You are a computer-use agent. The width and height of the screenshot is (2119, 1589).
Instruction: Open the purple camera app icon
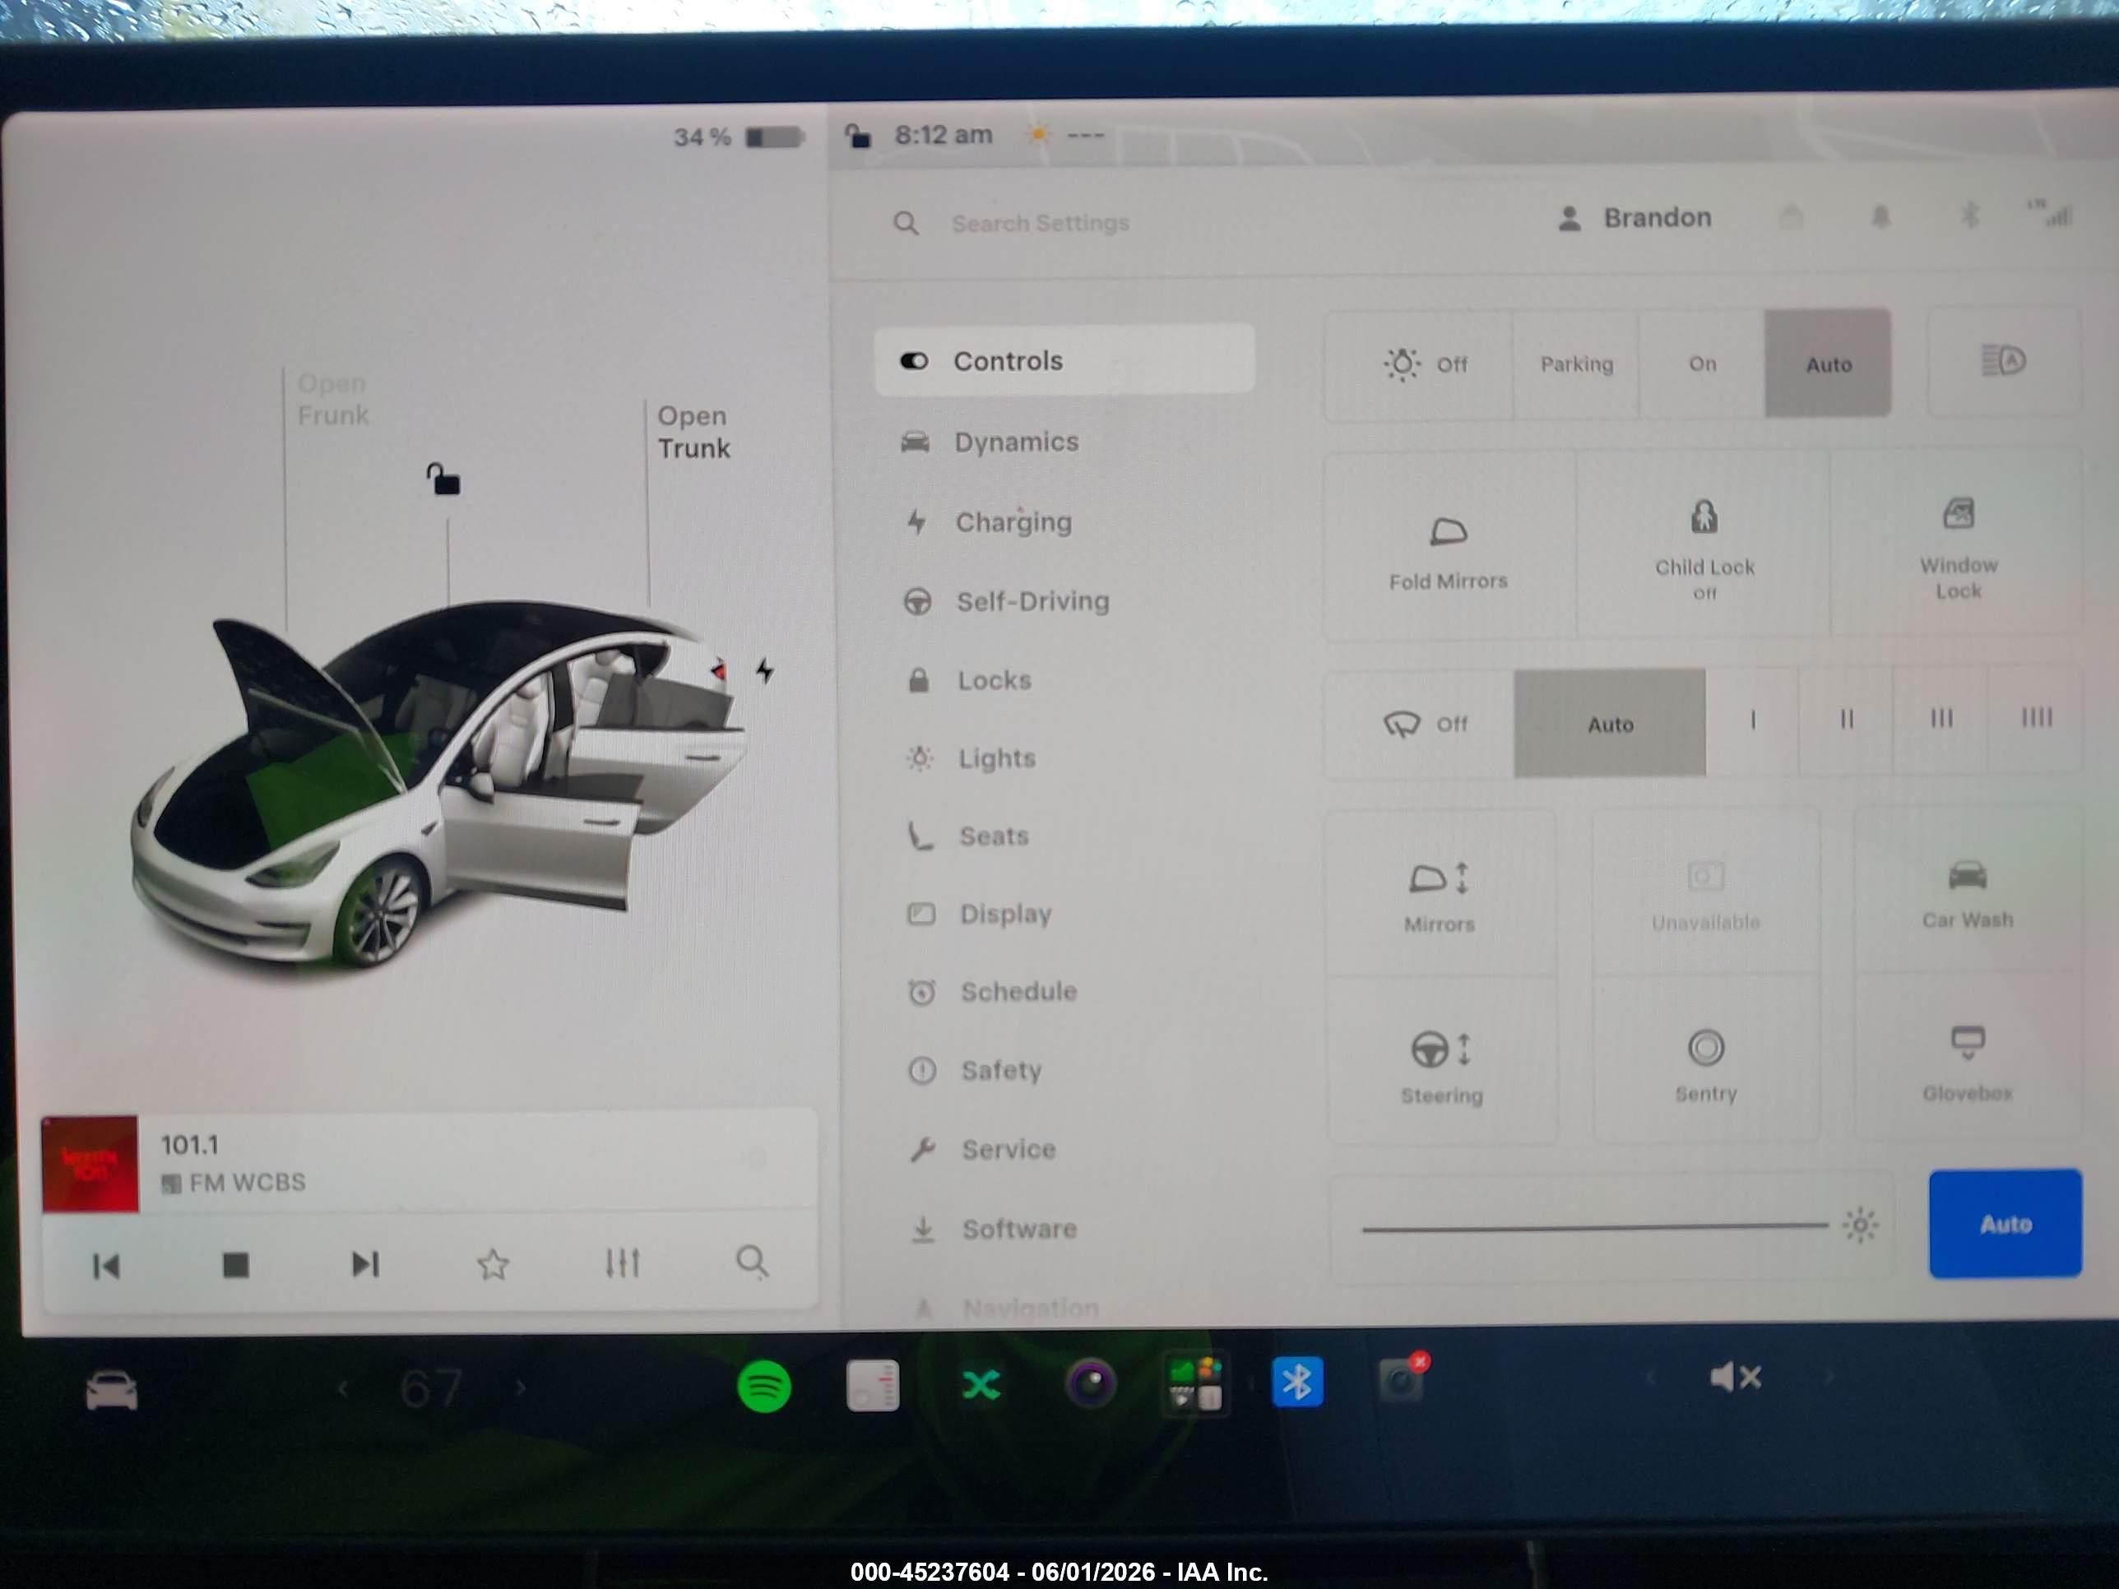pos(1090,1383)
